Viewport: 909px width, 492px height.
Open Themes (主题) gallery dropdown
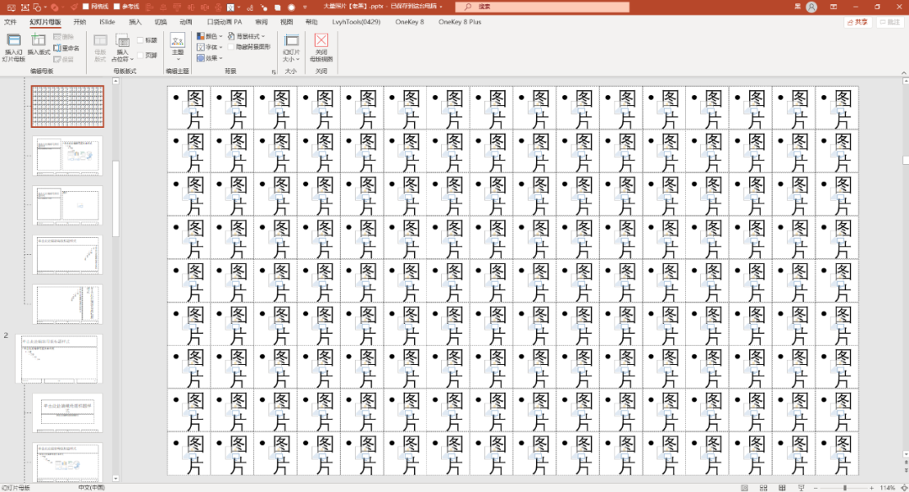pos(178,48)
